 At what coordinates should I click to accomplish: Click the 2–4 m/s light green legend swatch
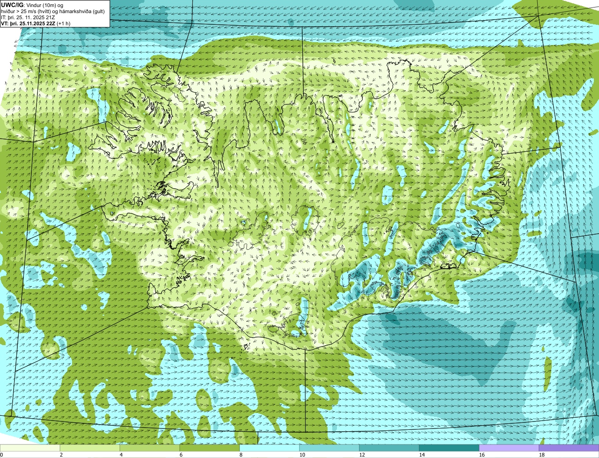coord(90,448)
